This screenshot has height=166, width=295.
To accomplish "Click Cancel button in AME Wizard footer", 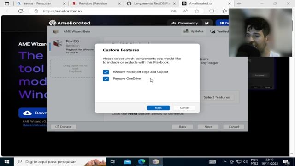I will point(234,127).
